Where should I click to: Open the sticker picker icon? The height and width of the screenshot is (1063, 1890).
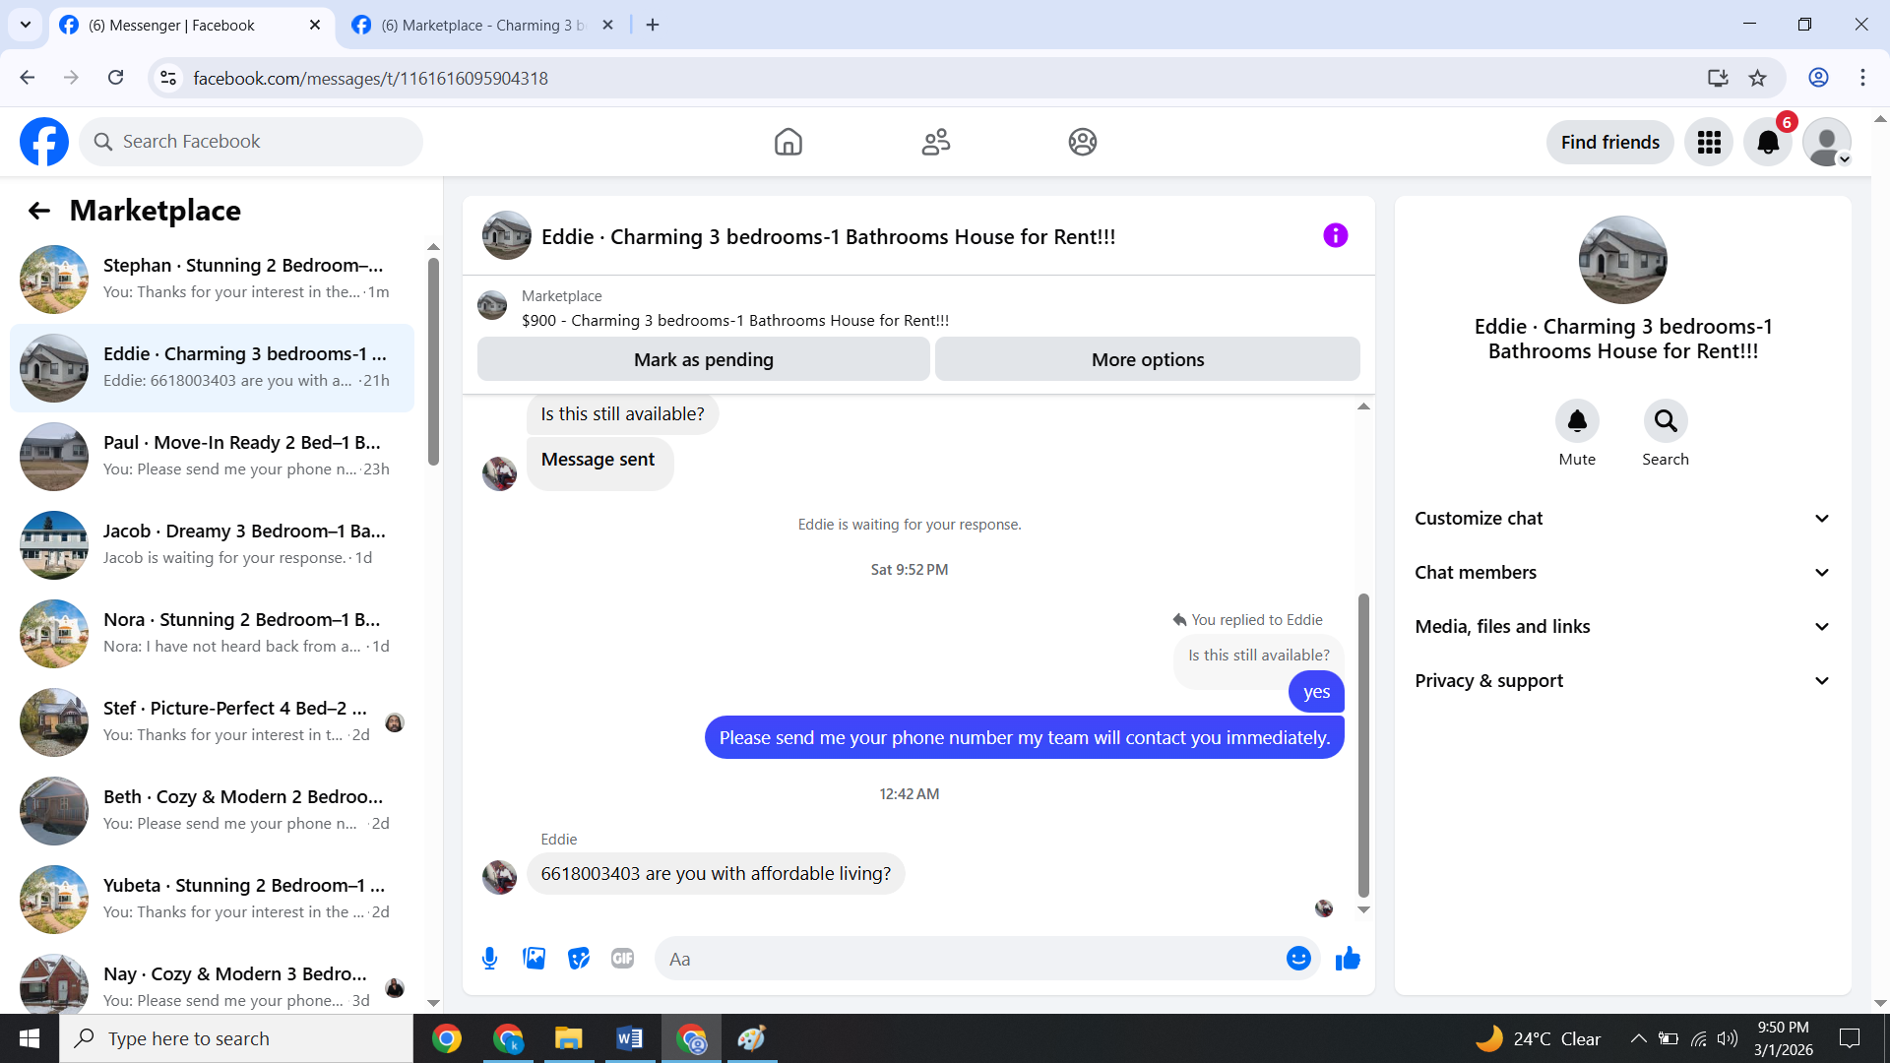point(579,959)
